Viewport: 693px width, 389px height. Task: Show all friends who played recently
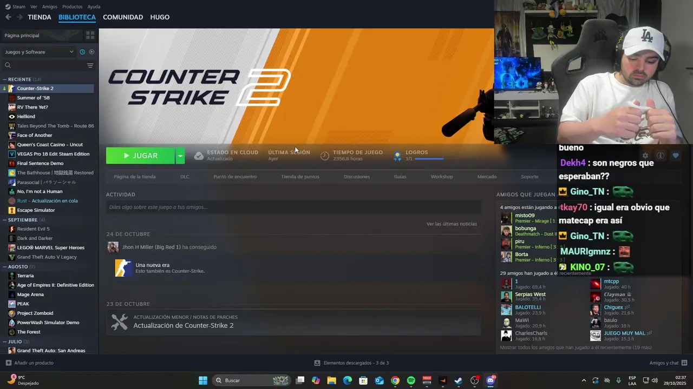576,347
